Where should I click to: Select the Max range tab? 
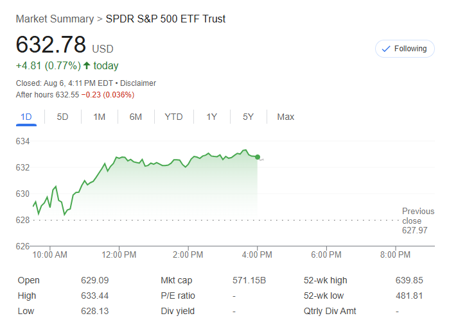pos(286,117)
